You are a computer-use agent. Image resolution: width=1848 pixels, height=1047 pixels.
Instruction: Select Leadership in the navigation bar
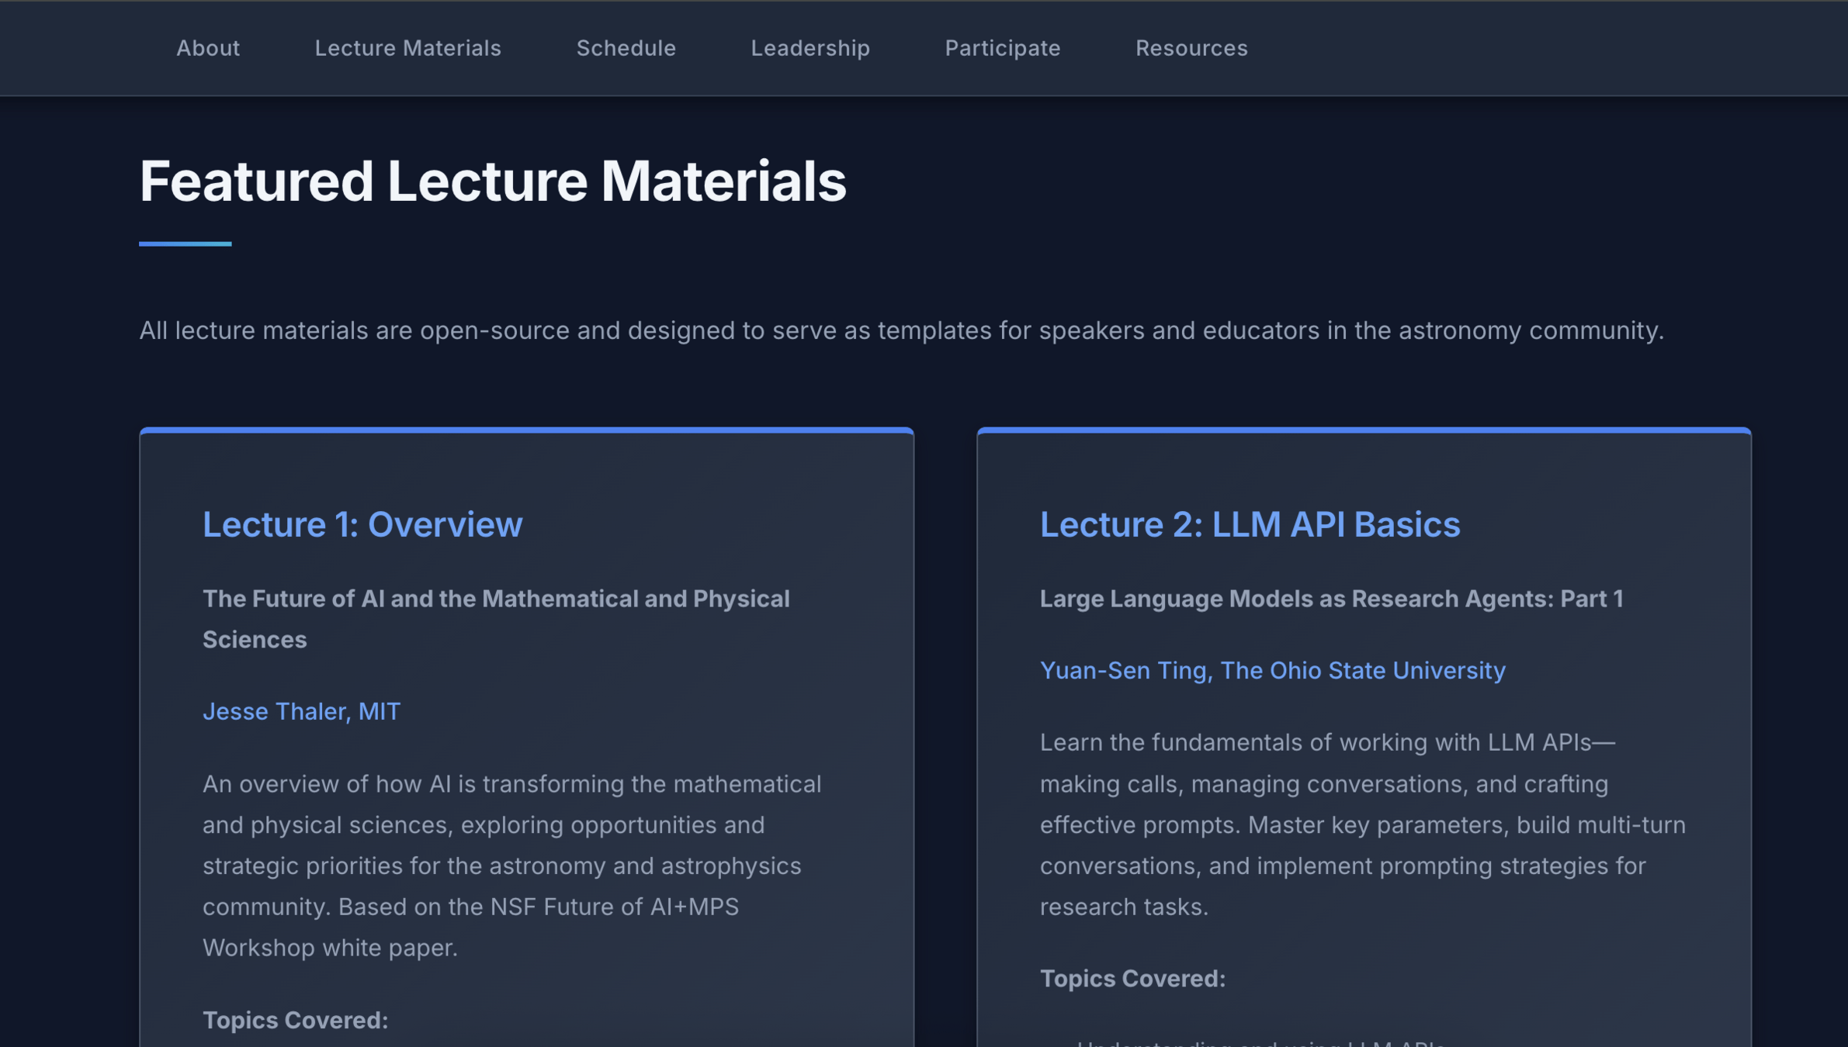(x=810, y=48)
